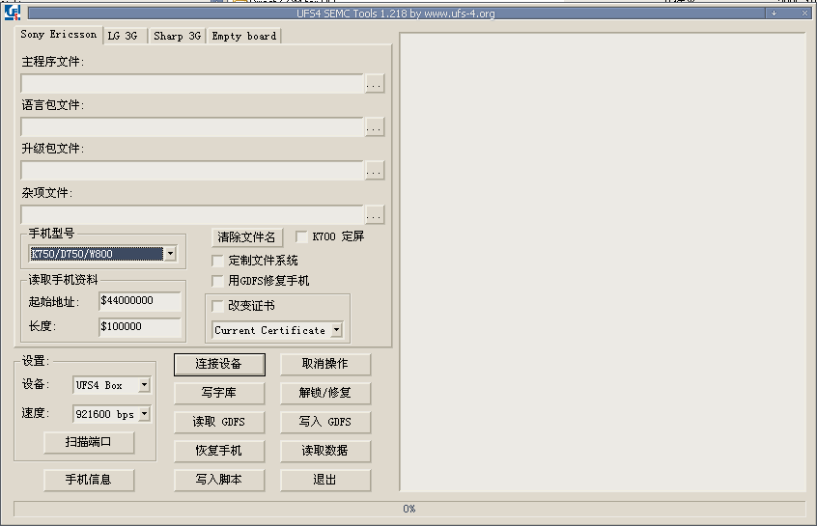
Task: Switch to the LG 3G tab
Action: click(126, 36)
